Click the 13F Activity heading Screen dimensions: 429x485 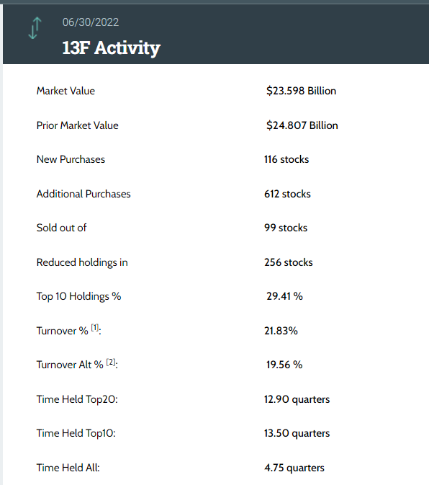111,48
